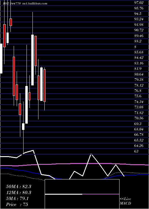This screenshot has width=149, height=209.
Task: Click the 93.24 price level label
Action: (139, 19)
